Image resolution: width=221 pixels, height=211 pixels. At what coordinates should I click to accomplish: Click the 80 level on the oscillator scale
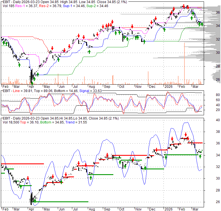(218, 95)
